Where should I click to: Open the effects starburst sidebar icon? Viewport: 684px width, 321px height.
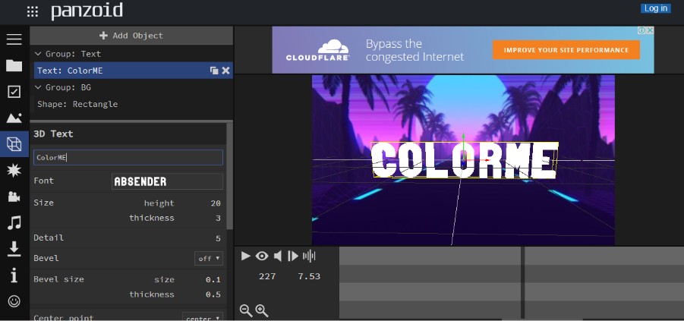tap(14, 171)
